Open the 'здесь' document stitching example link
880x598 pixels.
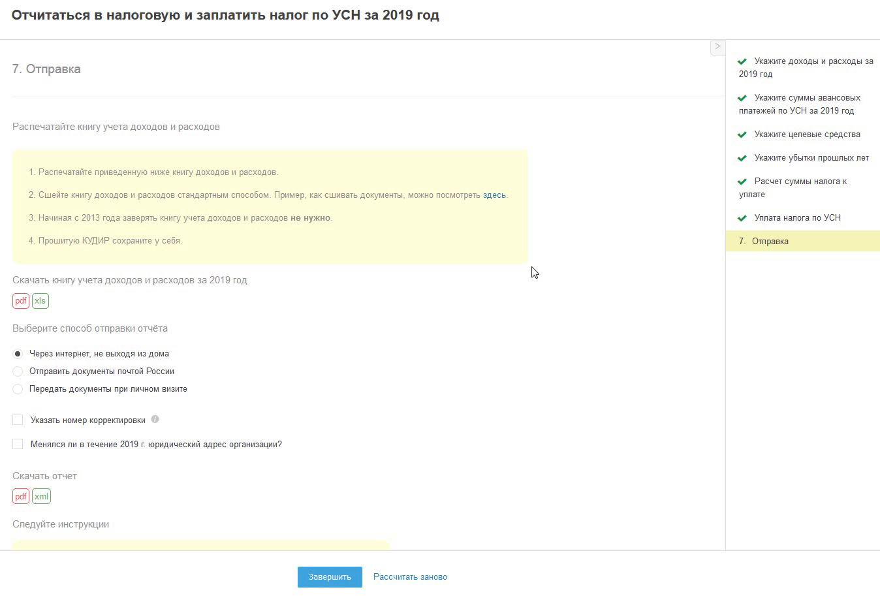click(494, 195)
